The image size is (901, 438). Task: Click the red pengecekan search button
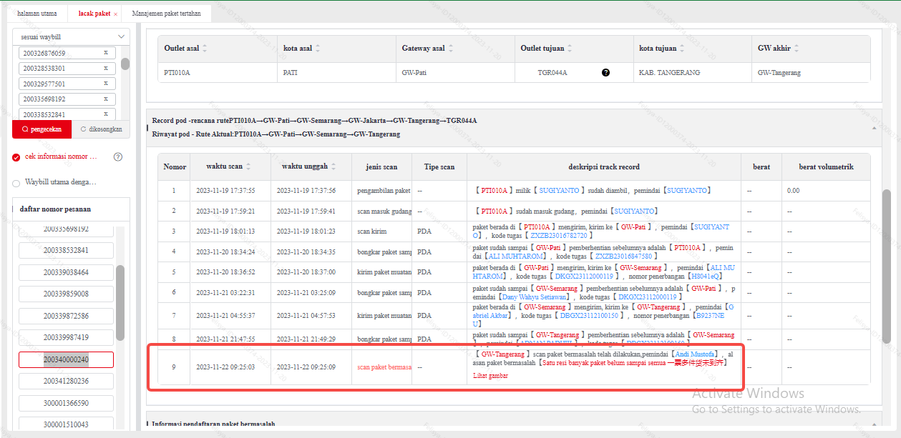coord(42,129)
